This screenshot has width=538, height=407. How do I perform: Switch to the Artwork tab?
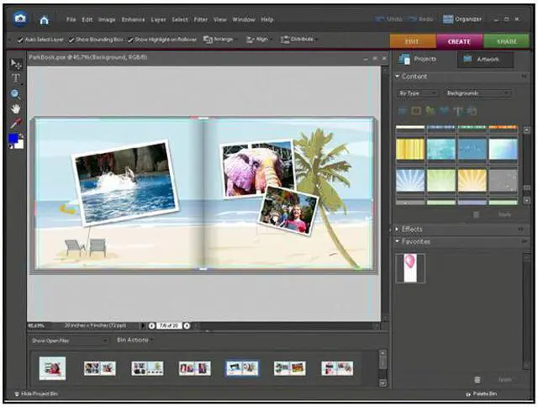coord(486,60)
